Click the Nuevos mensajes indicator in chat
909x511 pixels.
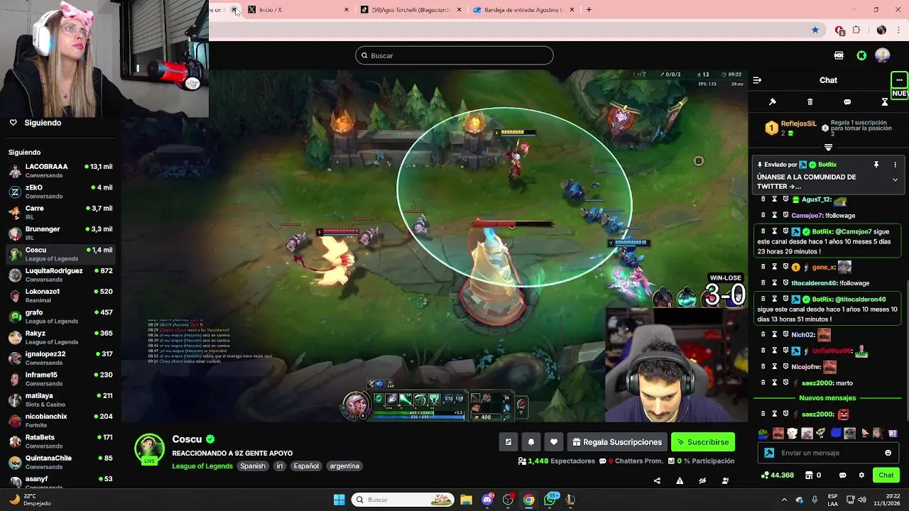tap(827, 398)
